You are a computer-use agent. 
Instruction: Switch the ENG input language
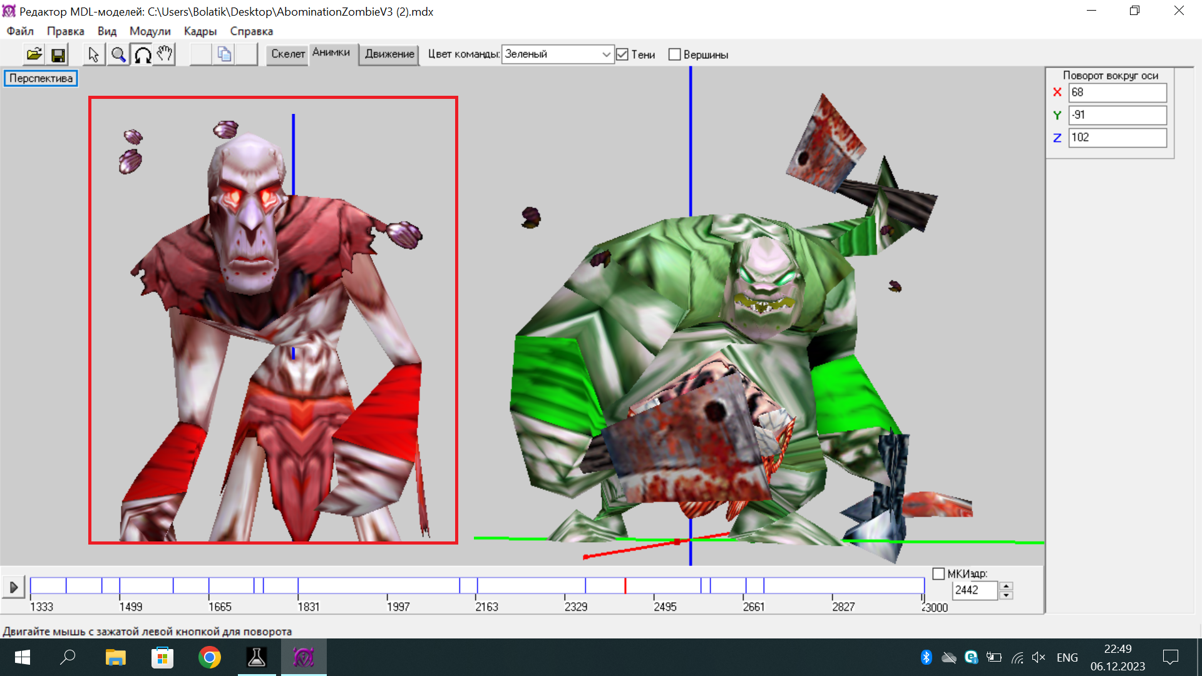coord(1067,657)
